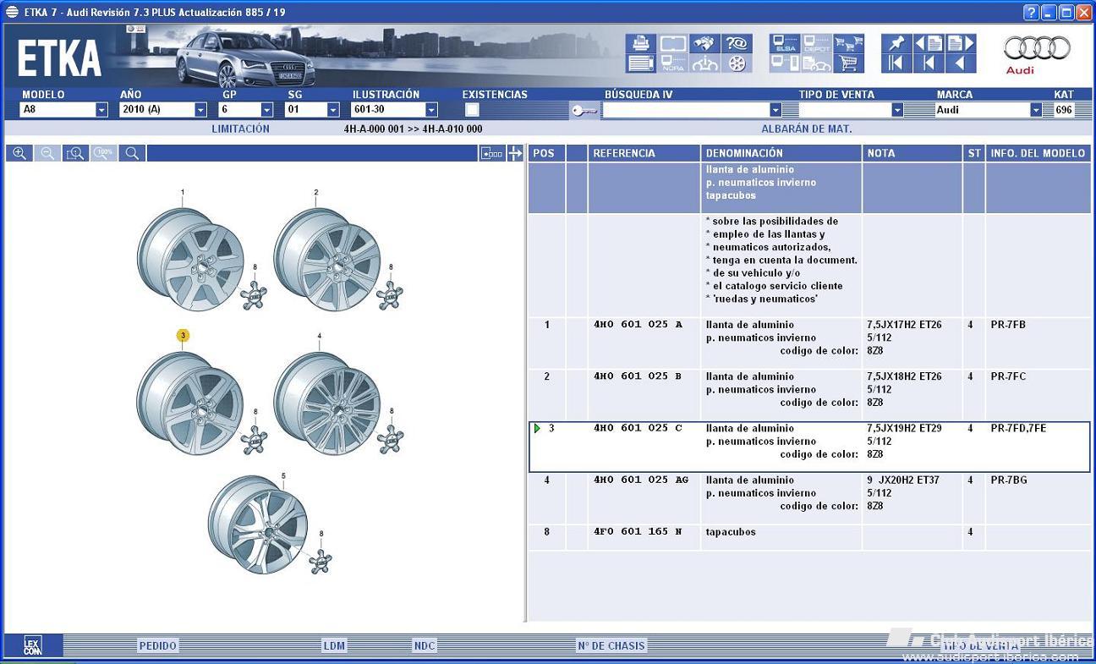This screenshot has width=1096, height=664.
Task: Open the help question mark button
Action: (x=1031, y=12)
